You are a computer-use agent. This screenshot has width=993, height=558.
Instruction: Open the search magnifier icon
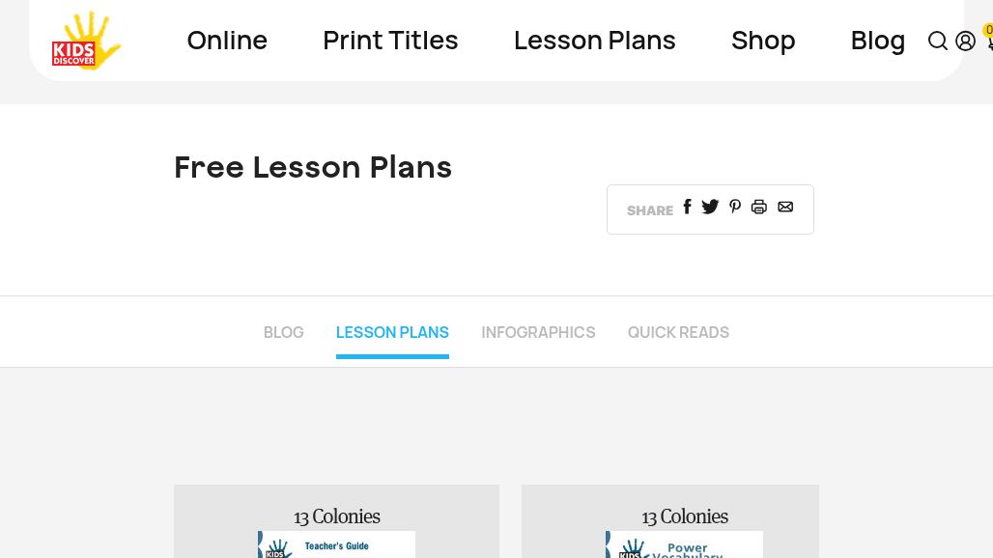pos(937,41)
